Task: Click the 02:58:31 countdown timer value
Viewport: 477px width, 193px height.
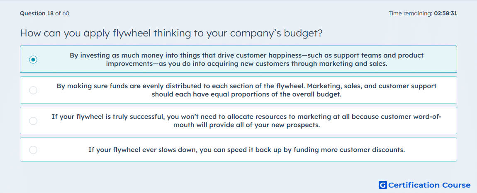Action: click(445, 13)
